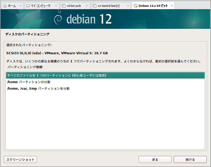Click the パーティショニング機構 label
Viewport: 211px width, 167px height.
coord(25,67)
